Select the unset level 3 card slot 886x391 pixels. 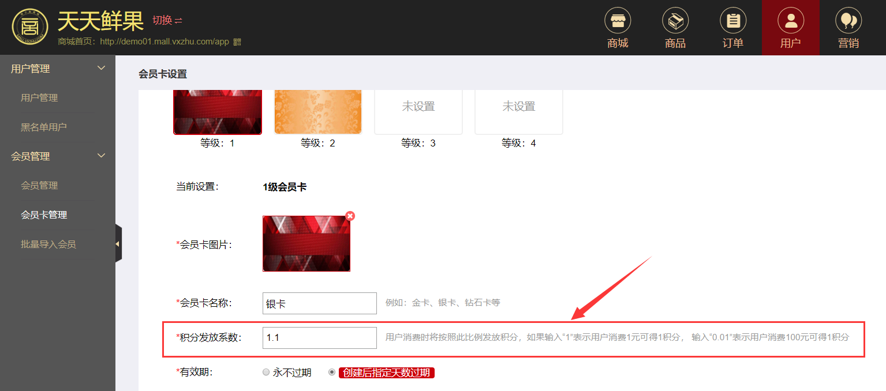coord(418,112)
